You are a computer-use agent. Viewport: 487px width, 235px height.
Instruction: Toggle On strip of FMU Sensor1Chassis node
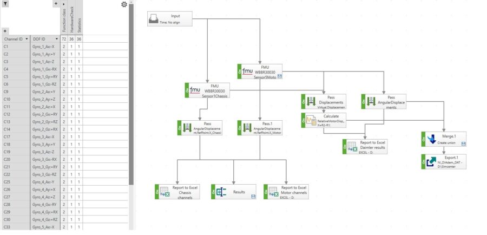[187, 90]
